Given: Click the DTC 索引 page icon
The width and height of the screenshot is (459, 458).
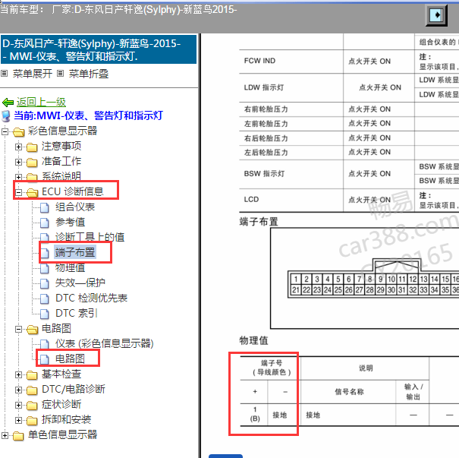Looking at the screenshot, I should point(45,314).
